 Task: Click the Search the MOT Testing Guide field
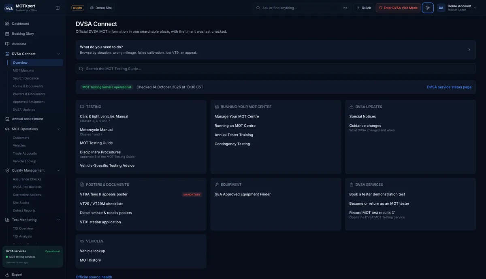point(275,69)
